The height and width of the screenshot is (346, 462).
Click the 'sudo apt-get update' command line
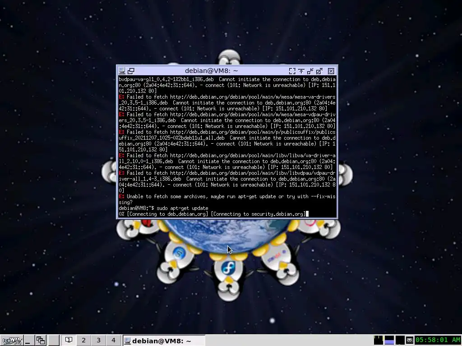[163, 208]
